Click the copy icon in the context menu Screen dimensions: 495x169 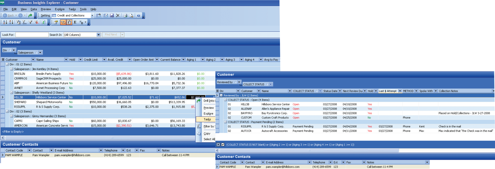198,134
